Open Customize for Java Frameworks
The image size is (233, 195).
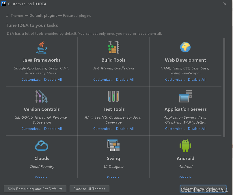(31, 80)
